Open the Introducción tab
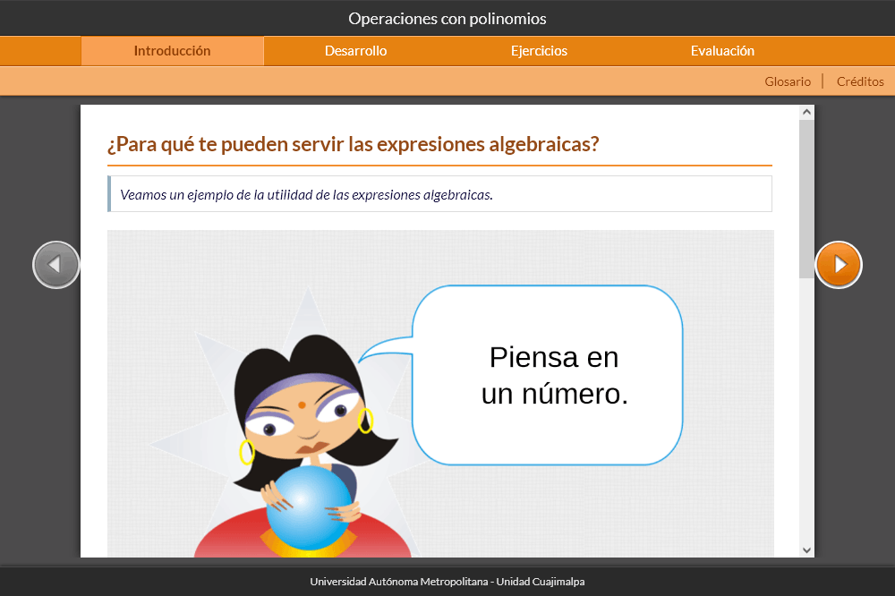Screen dimensions: 895x596 coord(173,51)
